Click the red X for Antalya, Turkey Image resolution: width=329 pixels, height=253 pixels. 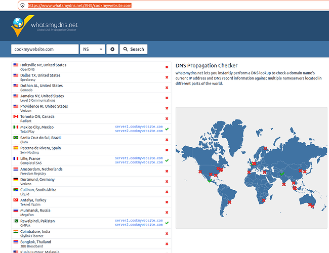(x=167, y=202)
